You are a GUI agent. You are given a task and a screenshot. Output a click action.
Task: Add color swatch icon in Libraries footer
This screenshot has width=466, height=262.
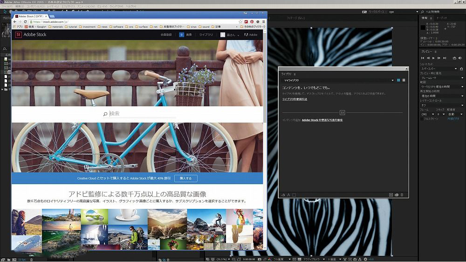point(294,195)
